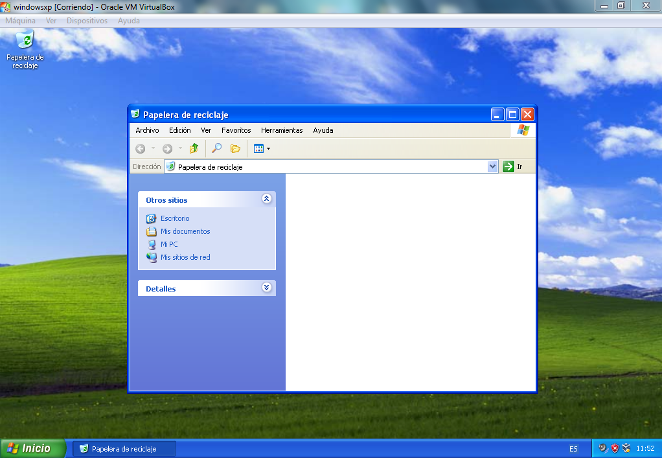Expand the address bar dropdown
The height and width of the screenshot is (458, 662).
click(492, 166)
